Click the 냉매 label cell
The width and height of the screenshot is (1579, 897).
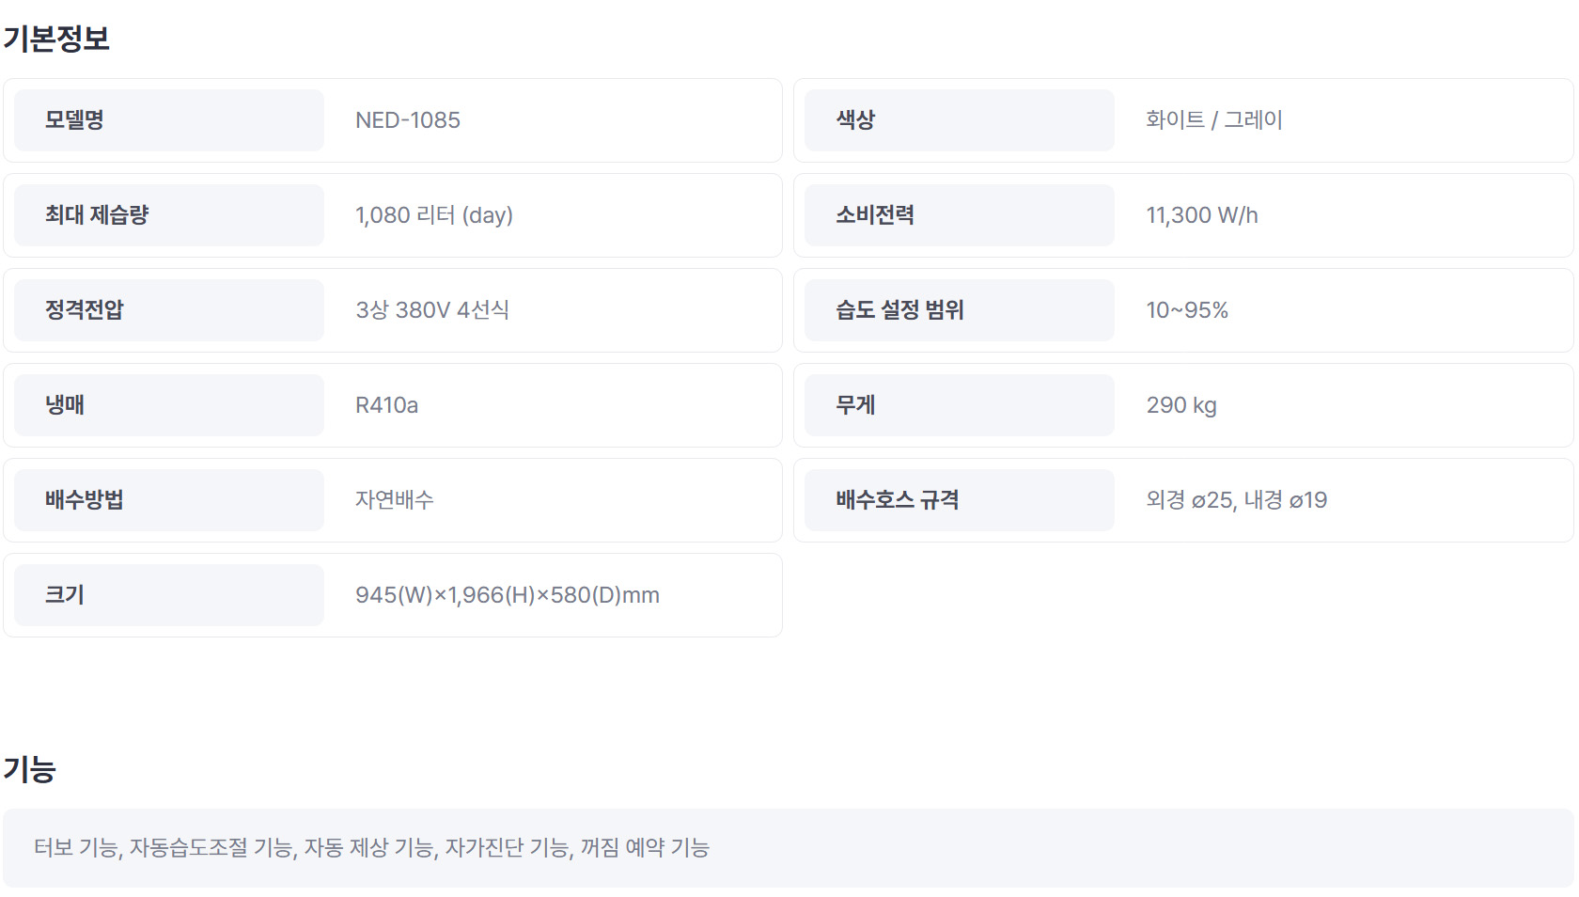[169, 405]
